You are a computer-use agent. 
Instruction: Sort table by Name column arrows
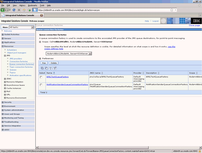(54, 73)
